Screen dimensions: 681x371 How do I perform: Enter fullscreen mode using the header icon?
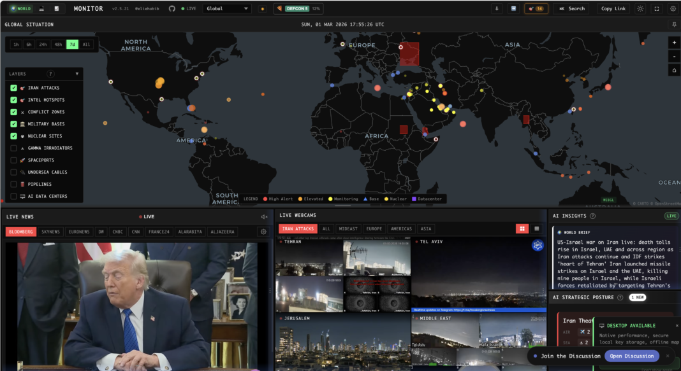pos(657,9)
